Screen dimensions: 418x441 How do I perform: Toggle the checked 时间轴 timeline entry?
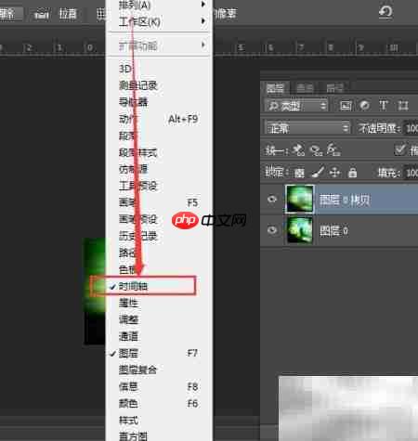(159, 286)
